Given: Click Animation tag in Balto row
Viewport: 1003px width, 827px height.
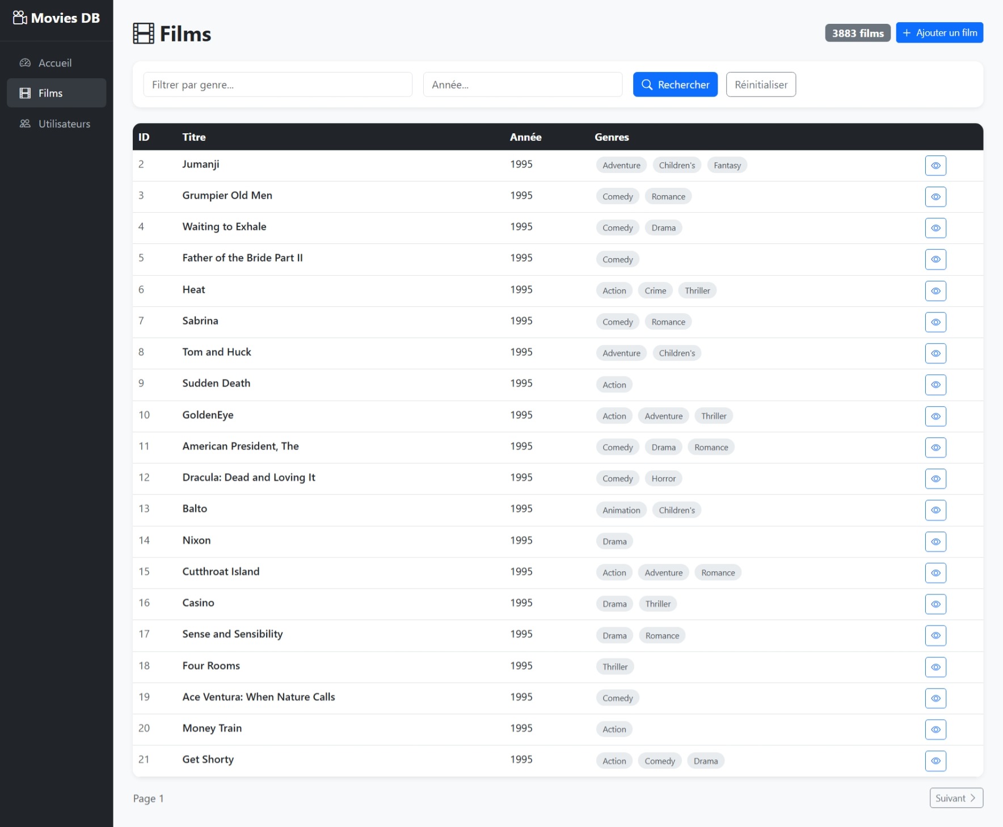Looking at the screenshot, I should coord(621,510).
